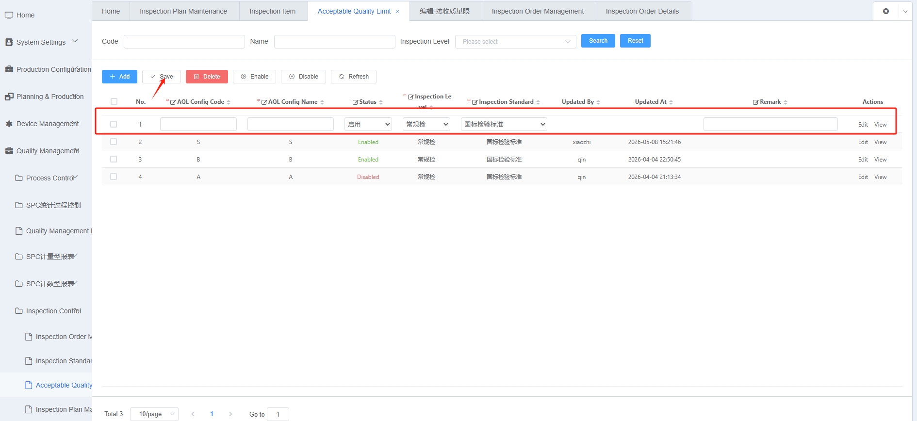
Task: Click the Device Management asterisk icon
Action: pyautogui.click(x=9, y=124)
